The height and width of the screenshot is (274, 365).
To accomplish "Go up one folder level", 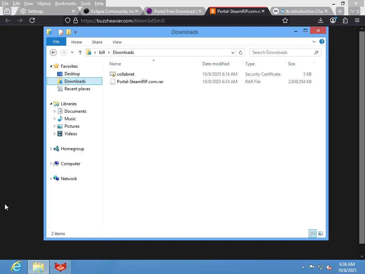I will point(80,52).
